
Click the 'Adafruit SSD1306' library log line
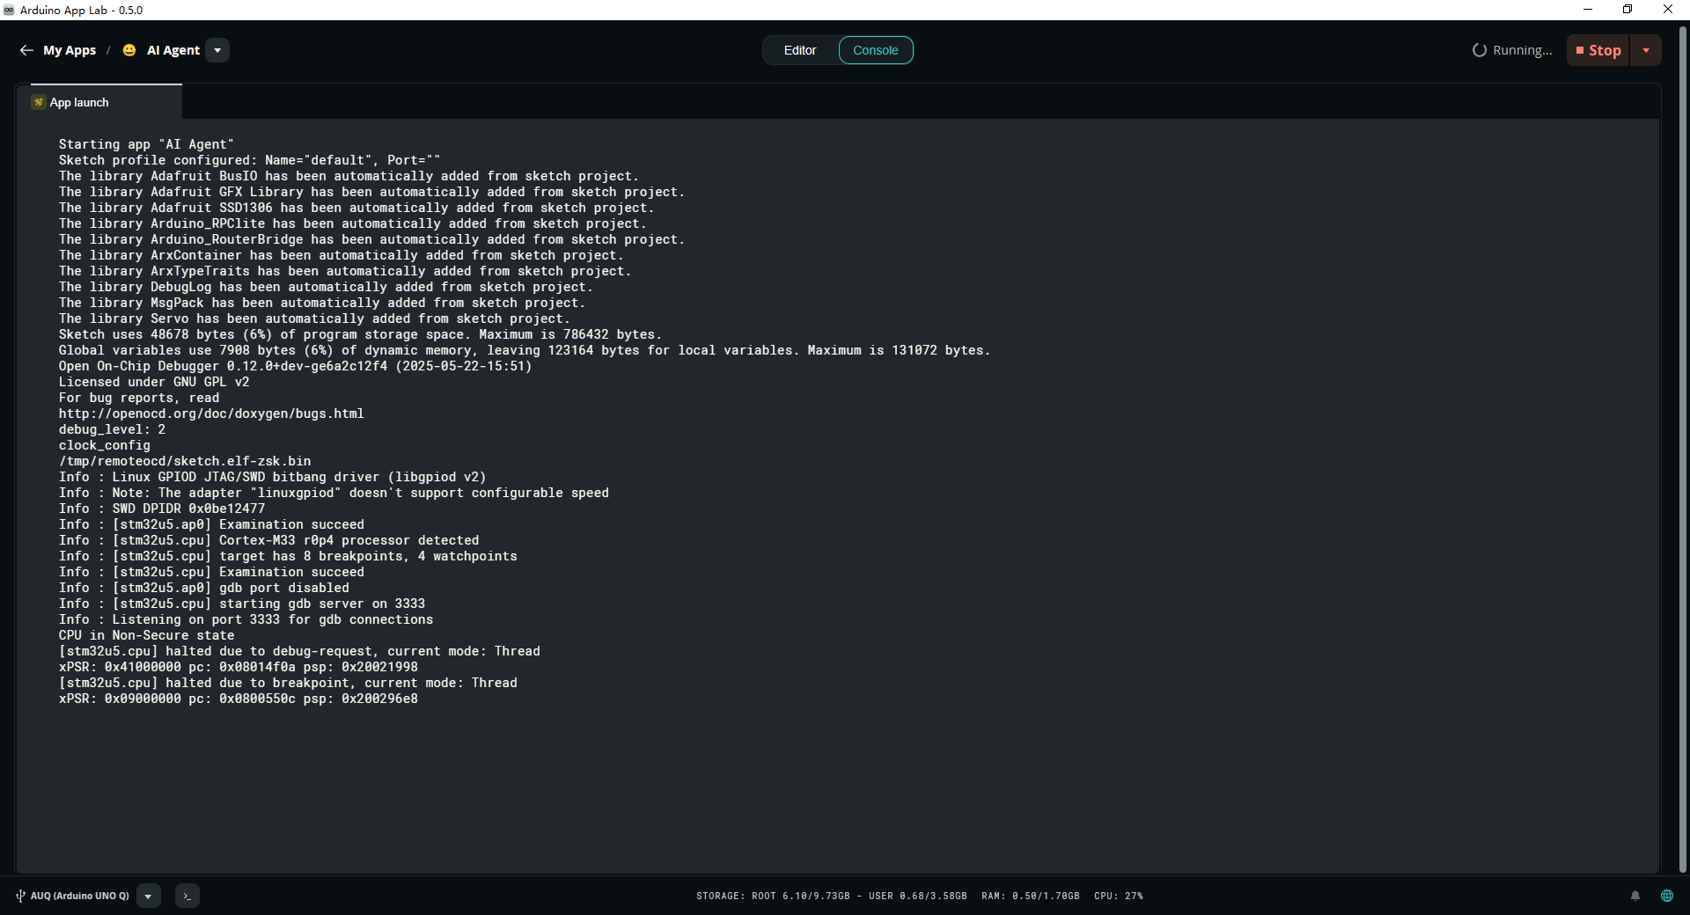click(x=356, y=208)
